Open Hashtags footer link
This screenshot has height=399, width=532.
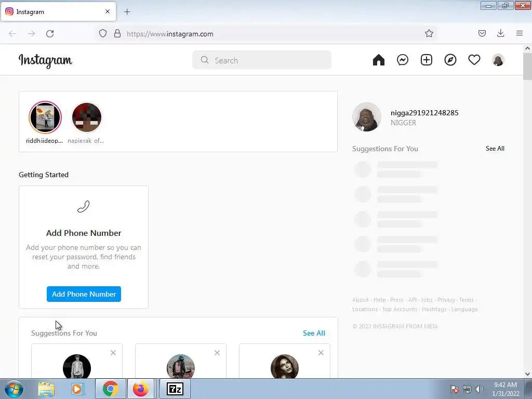click(434, 310)
